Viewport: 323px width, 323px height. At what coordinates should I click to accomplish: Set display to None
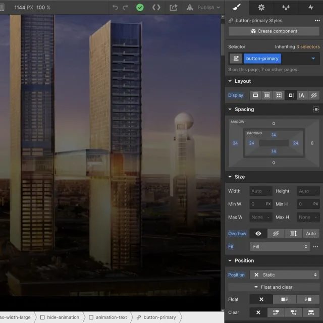(x=314, y=95)
